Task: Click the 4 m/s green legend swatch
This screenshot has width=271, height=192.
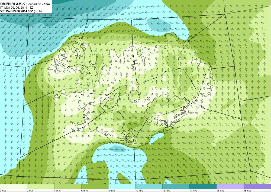Action: [68, 187]
